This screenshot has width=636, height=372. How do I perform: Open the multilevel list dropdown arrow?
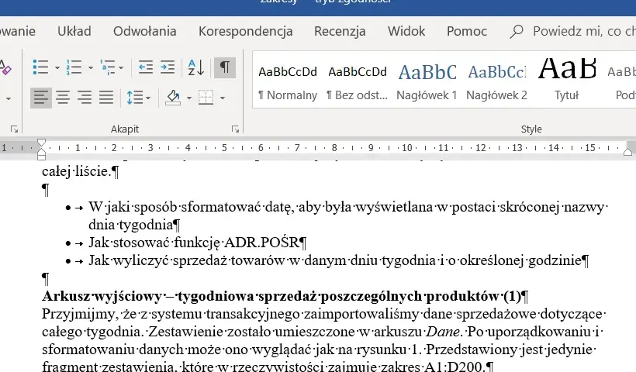point(121,67)
